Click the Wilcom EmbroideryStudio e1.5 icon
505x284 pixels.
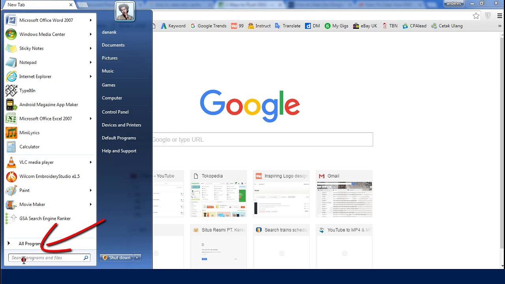pyautogui.click(x=11, y=176)
